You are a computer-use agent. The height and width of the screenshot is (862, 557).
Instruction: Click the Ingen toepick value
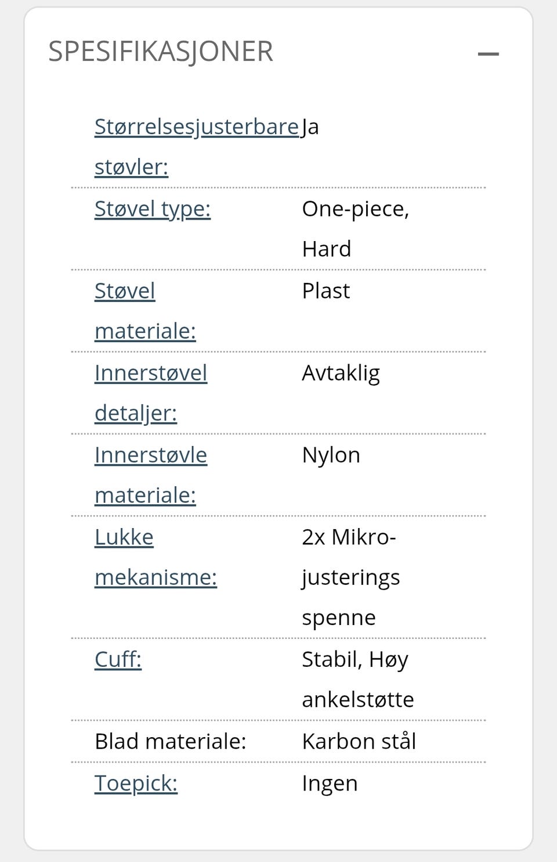[x=330, y=784]
